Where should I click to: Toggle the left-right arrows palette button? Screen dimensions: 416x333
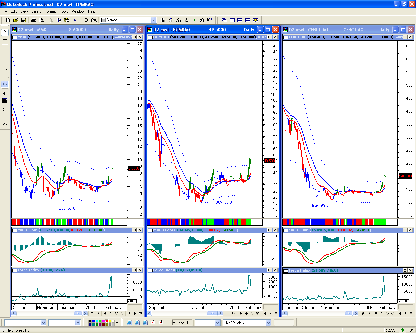(x=5, y=84)
